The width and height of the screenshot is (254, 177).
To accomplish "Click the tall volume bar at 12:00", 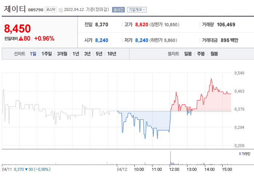I will click(170, 158).
